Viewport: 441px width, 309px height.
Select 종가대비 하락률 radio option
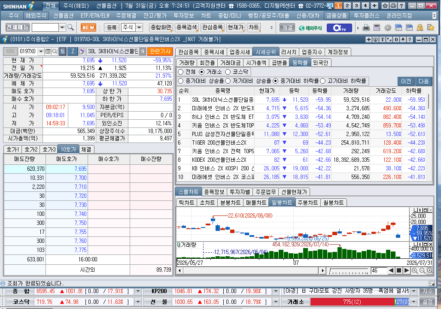tap(276, 81)
